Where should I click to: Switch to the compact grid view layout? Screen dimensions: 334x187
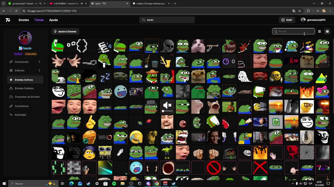[x=327, y=31]
